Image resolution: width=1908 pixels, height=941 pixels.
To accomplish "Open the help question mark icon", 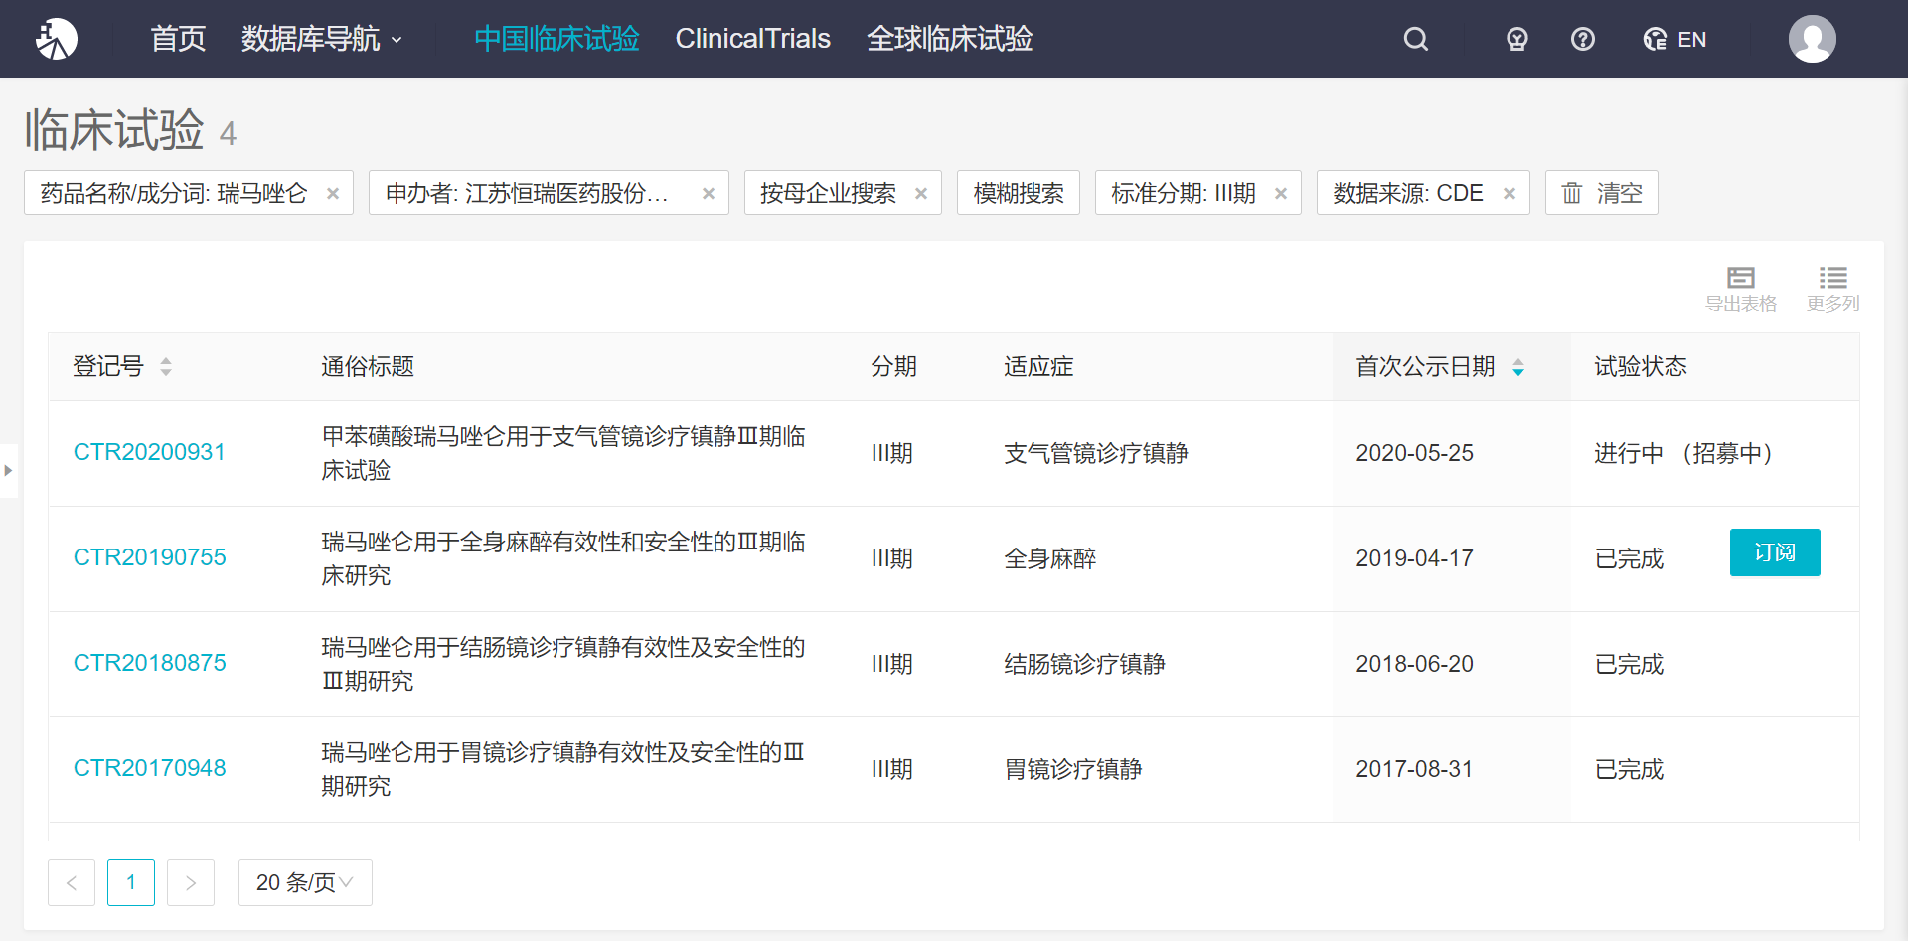I will tap(1583, 39).
